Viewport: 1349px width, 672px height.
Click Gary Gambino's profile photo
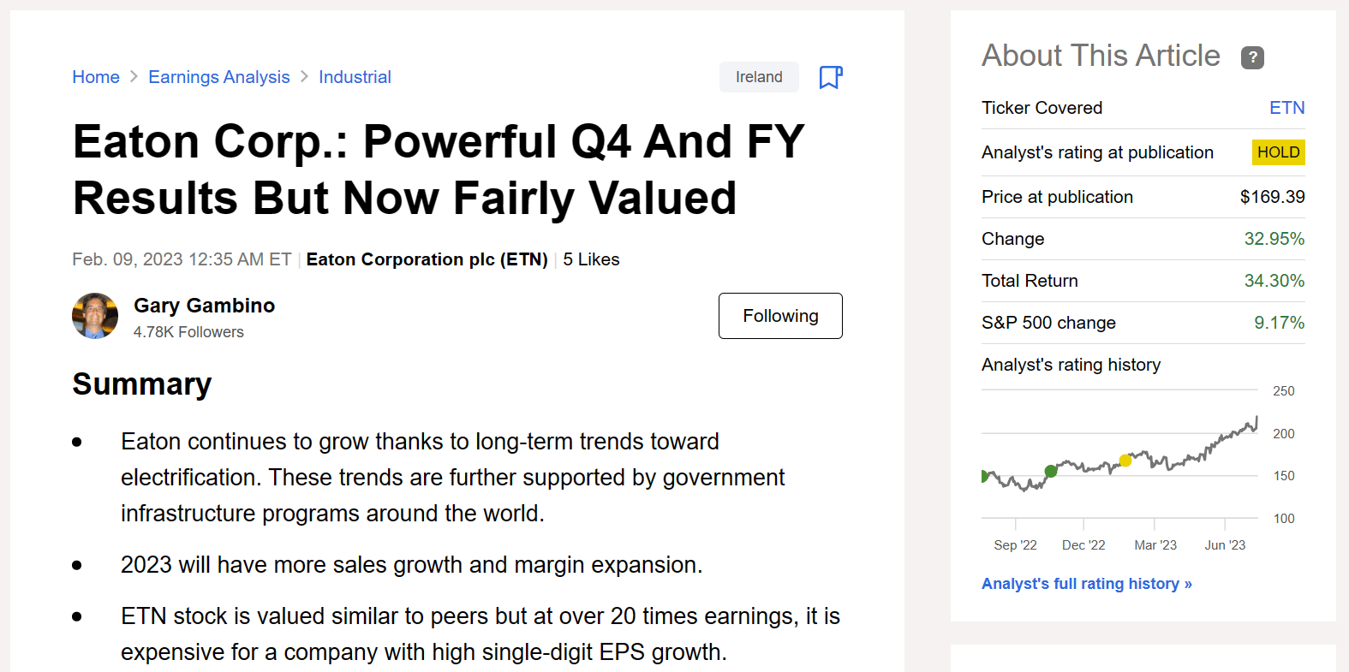pos(95,316)
